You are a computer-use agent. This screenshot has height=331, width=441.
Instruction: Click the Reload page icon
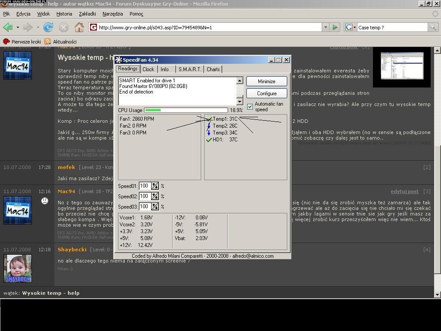(x=48, y=27)
